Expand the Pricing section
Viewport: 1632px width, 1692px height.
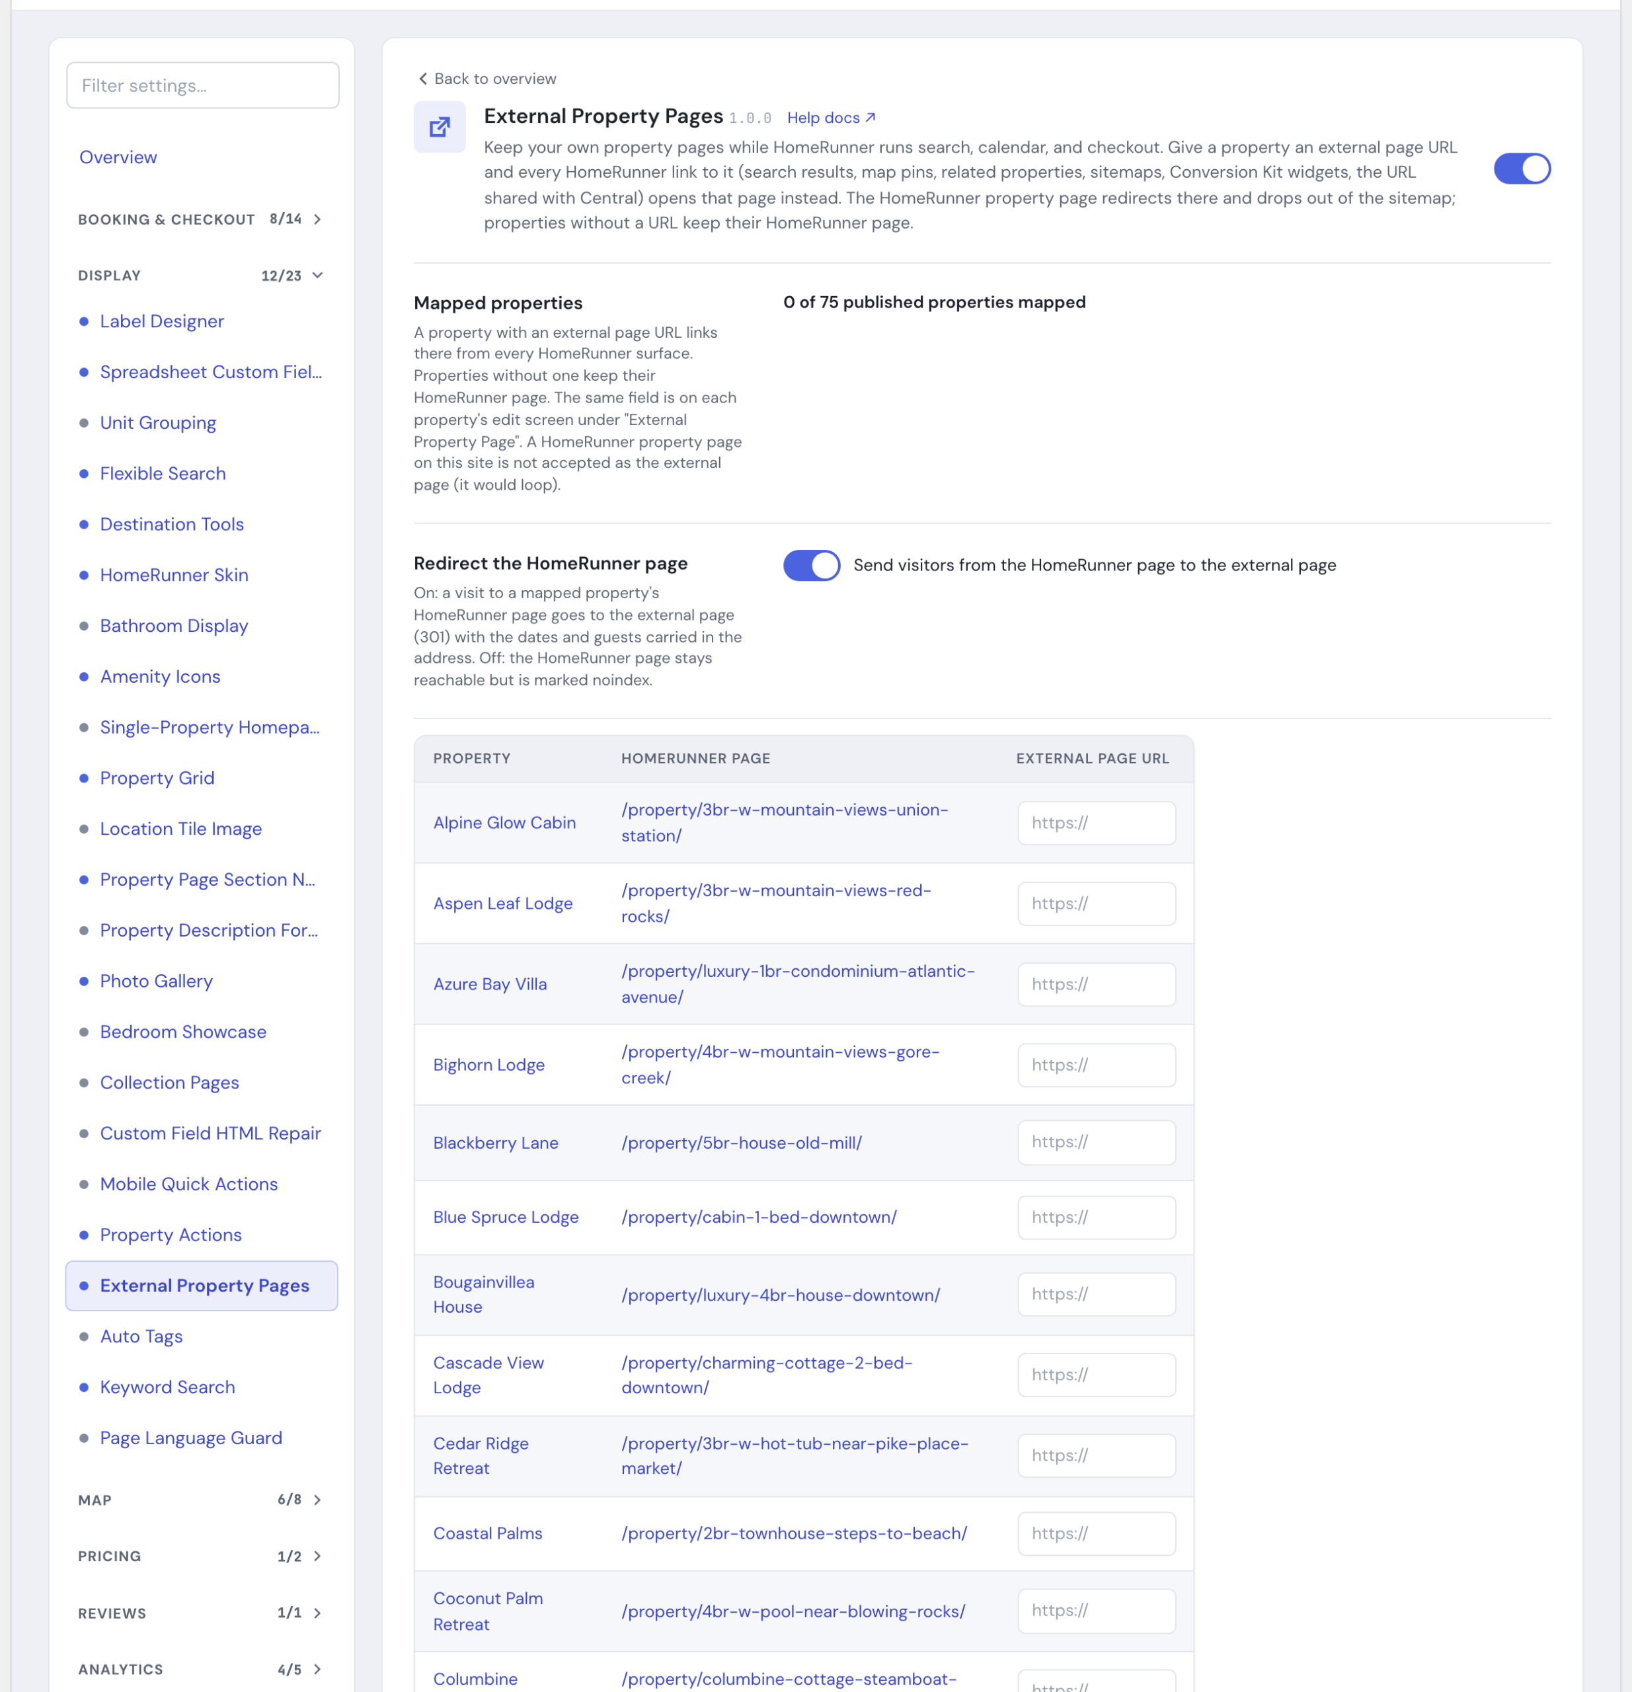(200, 1556)
